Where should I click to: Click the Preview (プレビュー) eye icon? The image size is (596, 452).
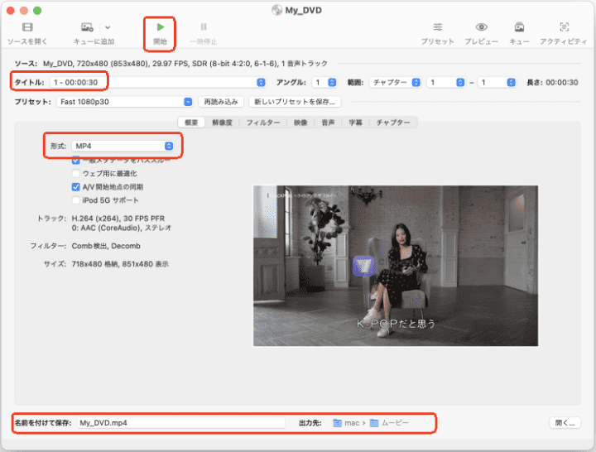pyautogui.click(x=481, y=27)
